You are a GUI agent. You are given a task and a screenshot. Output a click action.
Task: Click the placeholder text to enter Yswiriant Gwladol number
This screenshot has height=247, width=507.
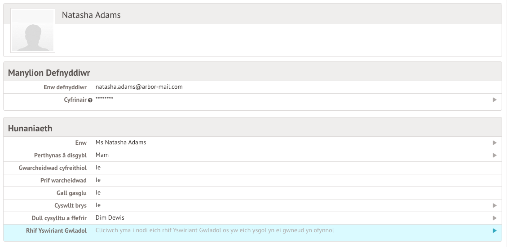[x=215, y=230]
